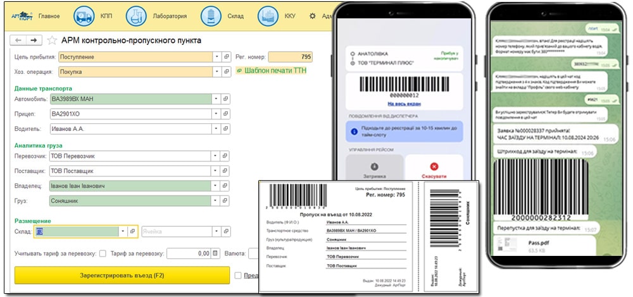Expand the Ячейка dropdown
This screenshot has height=297, width=633.
[x=217, y=231]
